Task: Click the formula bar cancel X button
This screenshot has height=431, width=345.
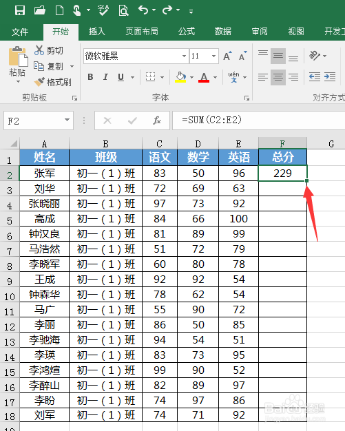Action: coord(107,120)
